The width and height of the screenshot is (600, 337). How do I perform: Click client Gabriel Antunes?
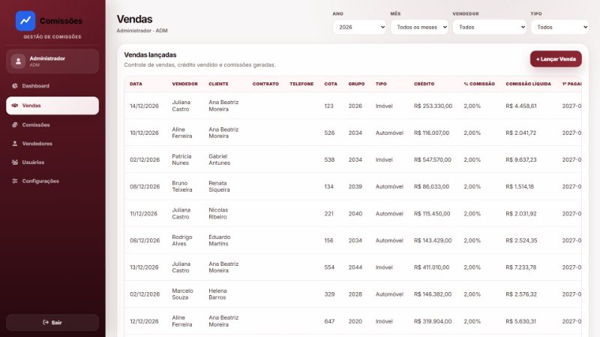(220, 160)
